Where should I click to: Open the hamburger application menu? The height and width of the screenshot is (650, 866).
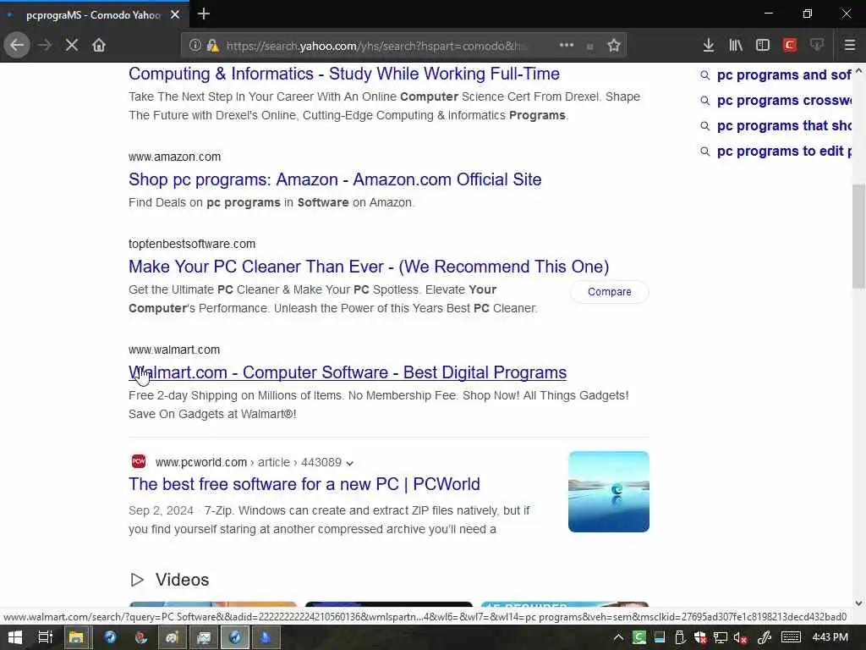coord(850,46)
